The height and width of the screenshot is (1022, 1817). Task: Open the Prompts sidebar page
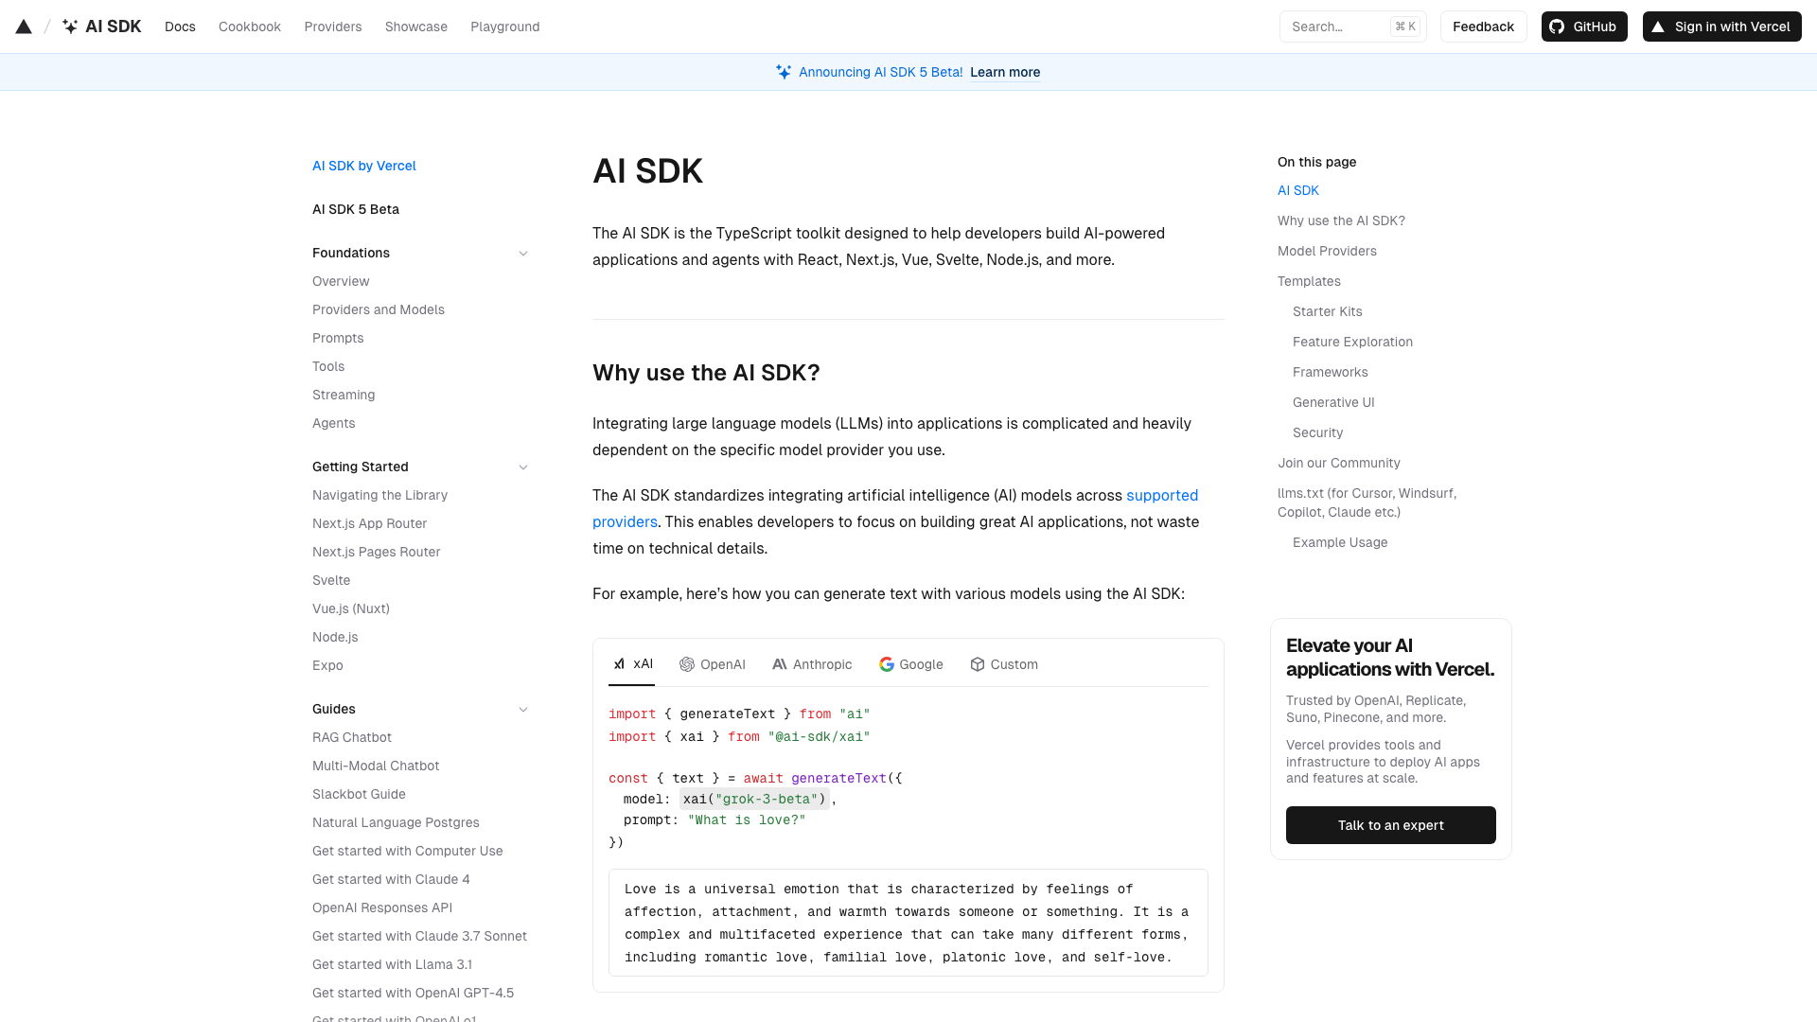338,338
